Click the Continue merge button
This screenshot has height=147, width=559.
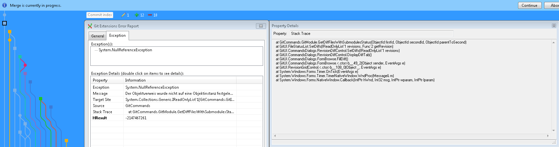point(529,5)
